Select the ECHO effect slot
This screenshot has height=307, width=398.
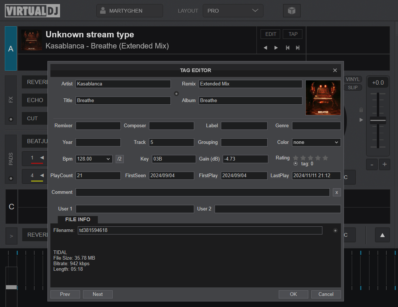(35, 100)
